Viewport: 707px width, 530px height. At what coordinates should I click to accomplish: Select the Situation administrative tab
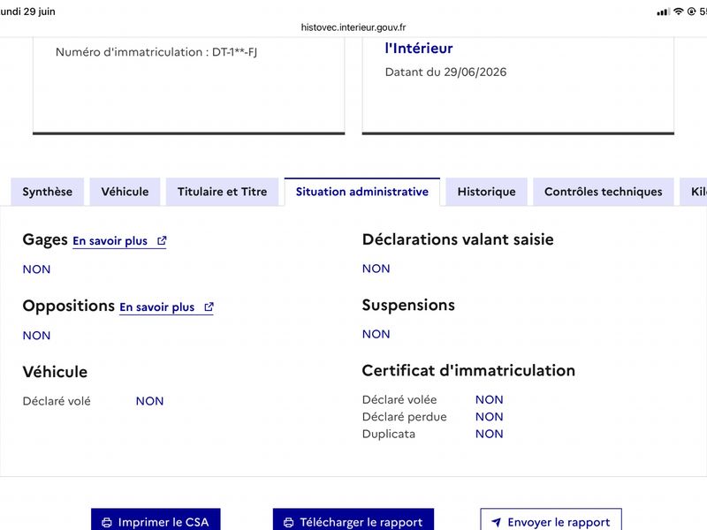(362, 192)
